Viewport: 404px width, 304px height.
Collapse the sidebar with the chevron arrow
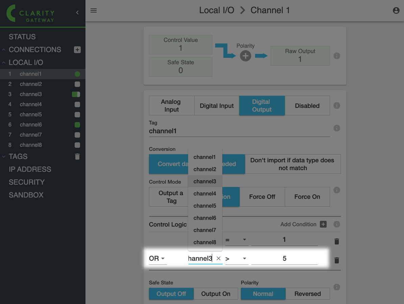tap(77, 13)
